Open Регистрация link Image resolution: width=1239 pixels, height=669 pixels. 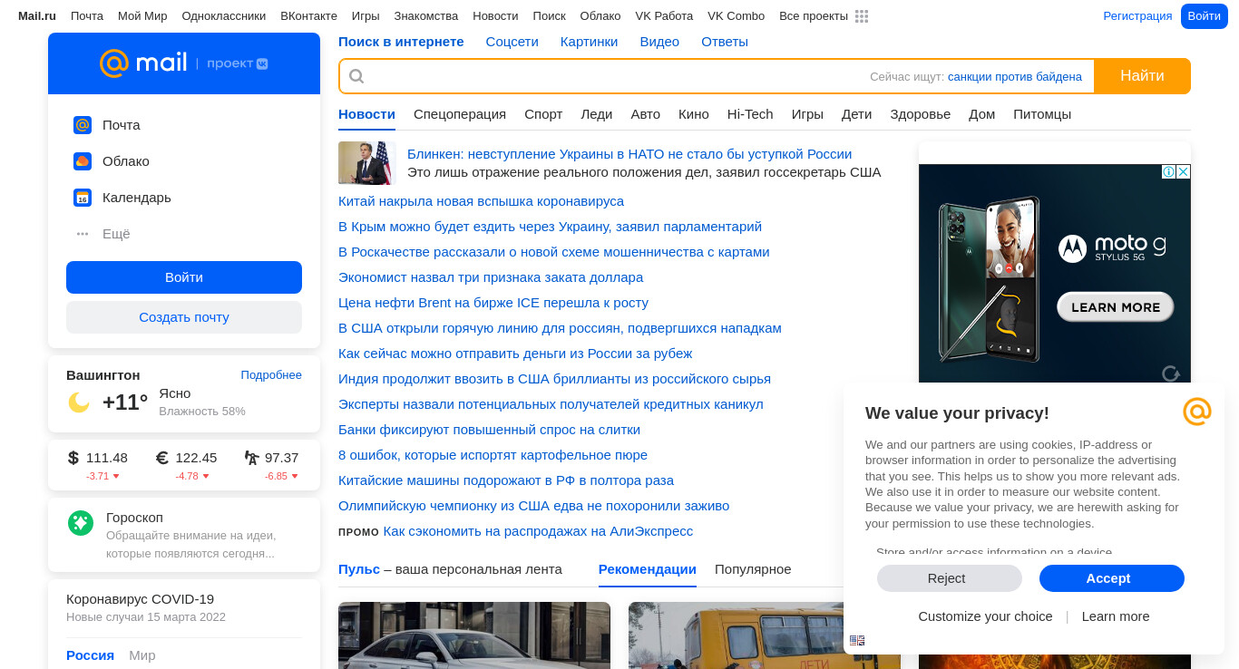(1137, 16)
